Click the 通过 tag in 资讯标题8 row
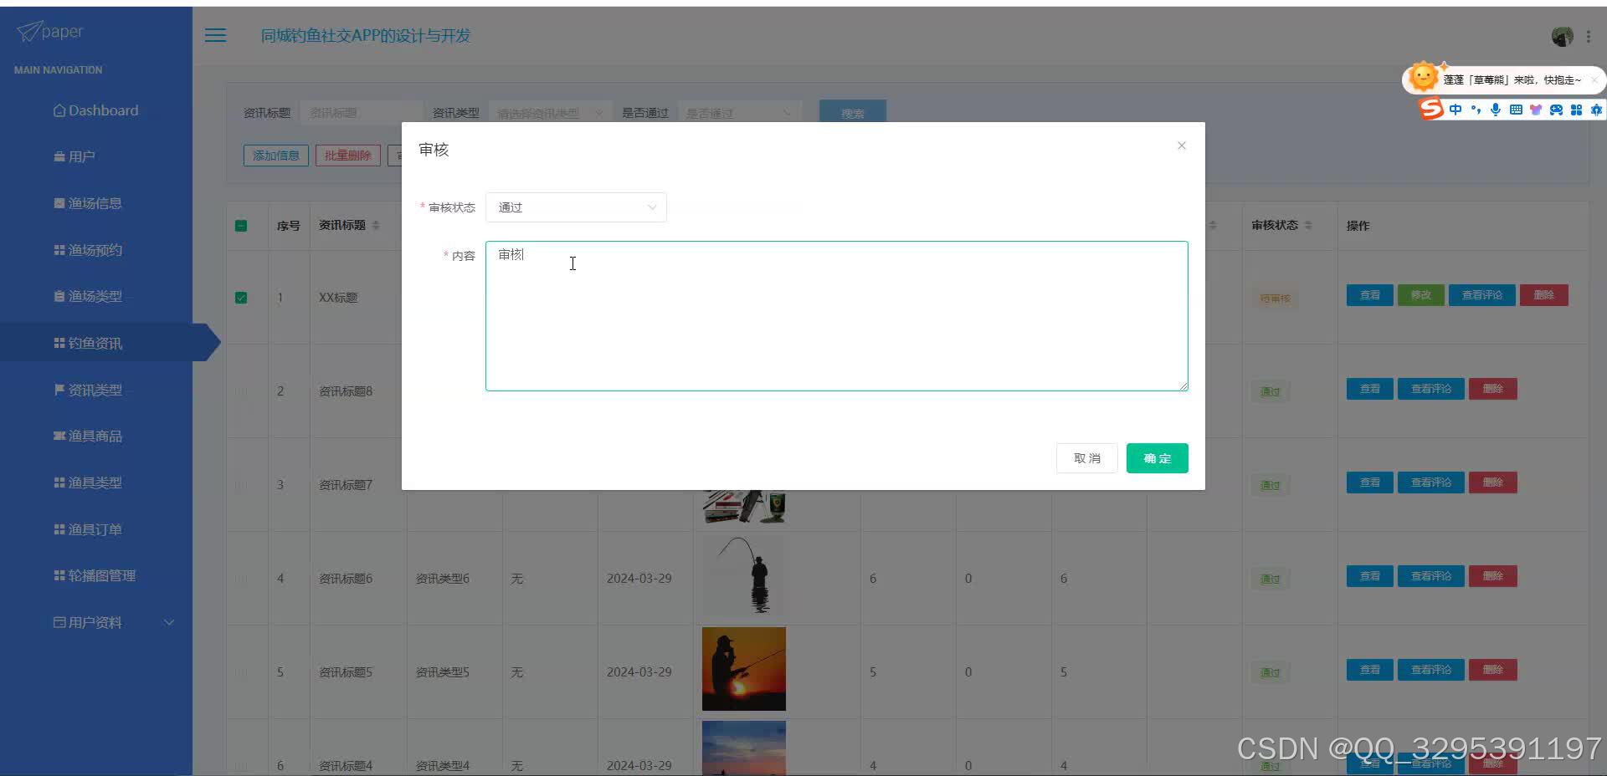Screen dimensions: 1607x776 pyautogui.click(x=1270, y=391)
